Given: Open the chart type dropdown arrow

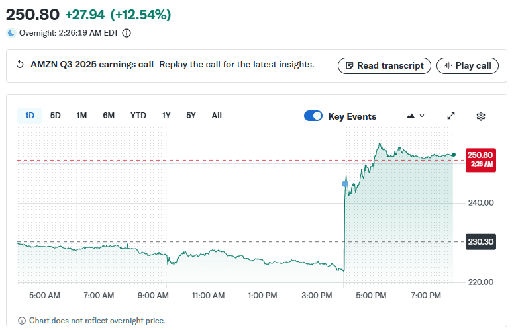Looking at the screenshot, I should (x=422, y=116).
